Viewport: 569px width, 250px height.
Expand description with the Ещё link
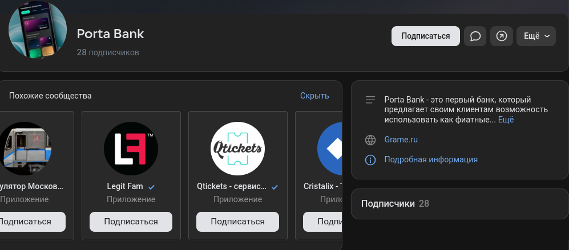(x=506, y=120)
